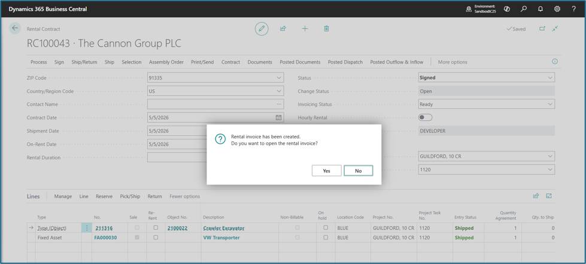Screen dimensions: 586x264
Task: Open object number 2100022 link
Action: pyautogui.click(x=178, y=228)
